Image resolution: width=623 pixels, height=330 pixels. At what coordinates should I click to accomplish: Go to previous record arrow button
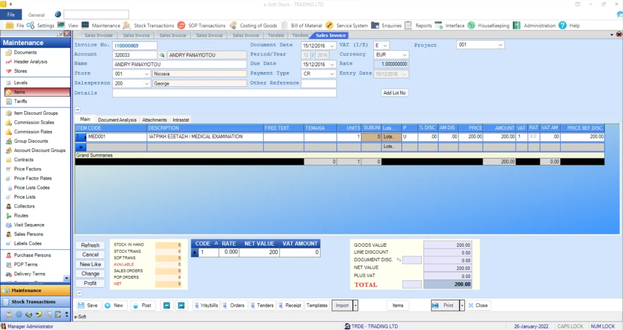point(167,306)
